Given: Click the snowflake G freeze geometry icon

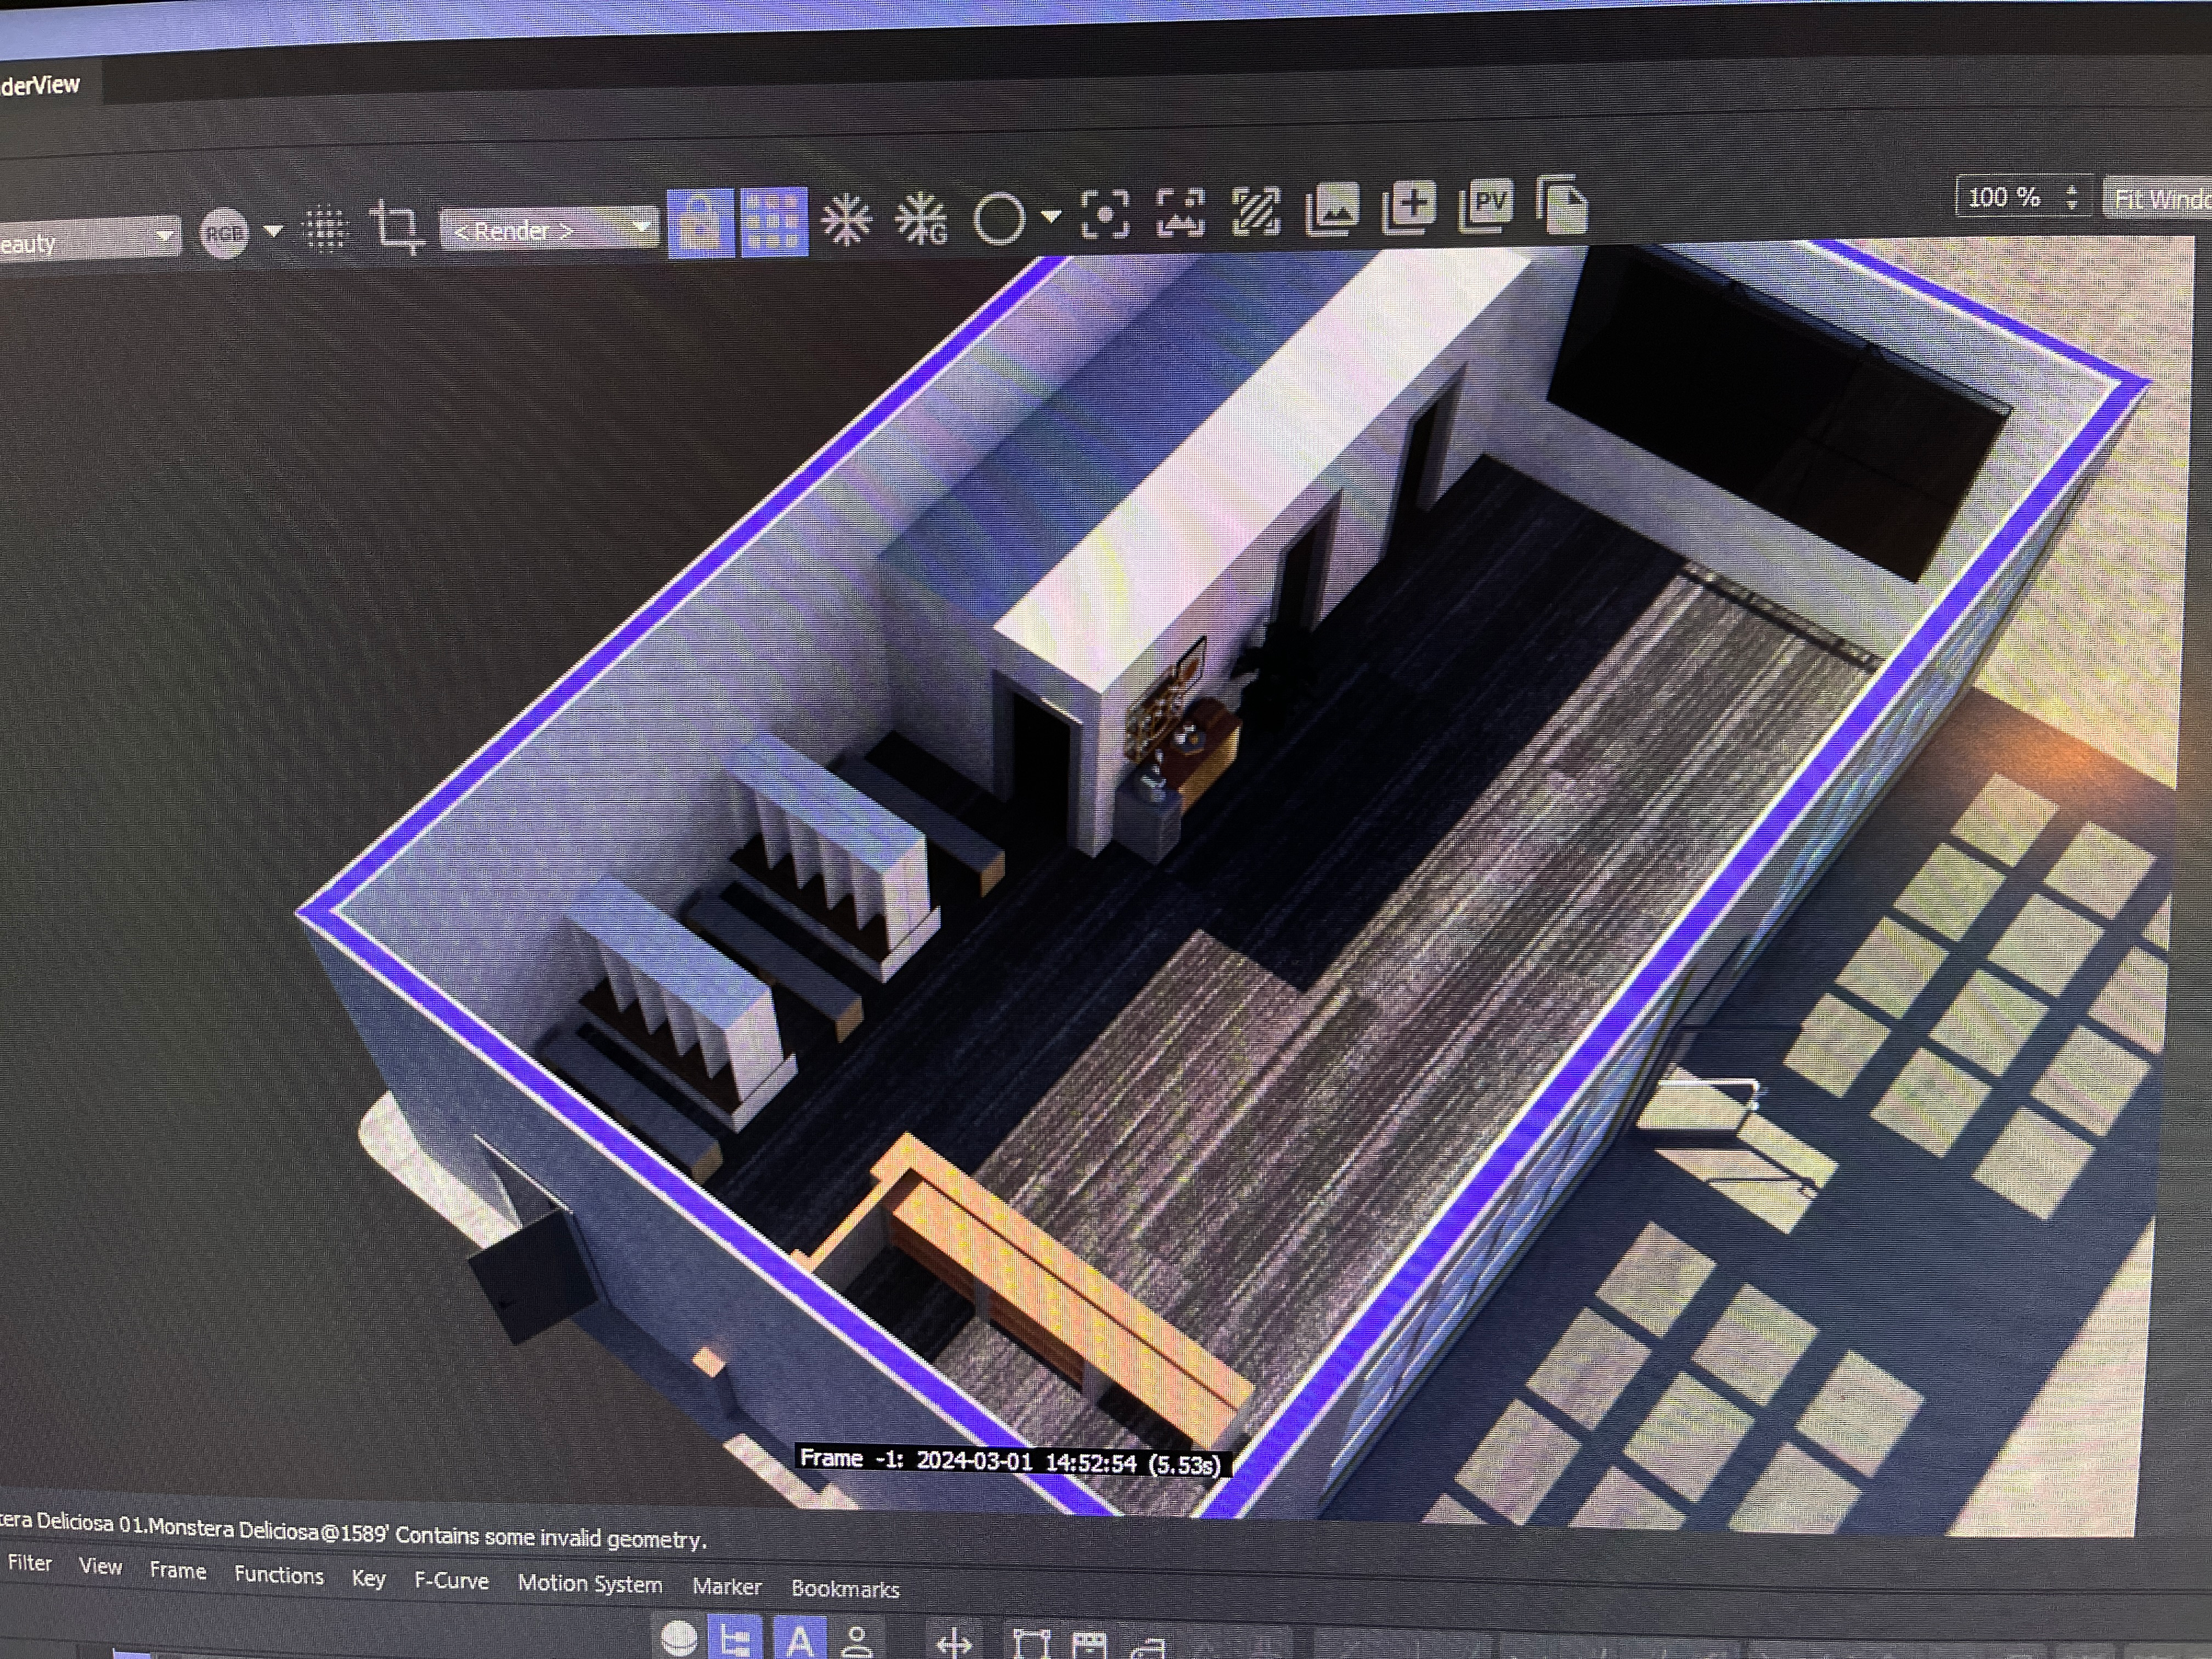Looking at the screenshot, I should (921, 219).
